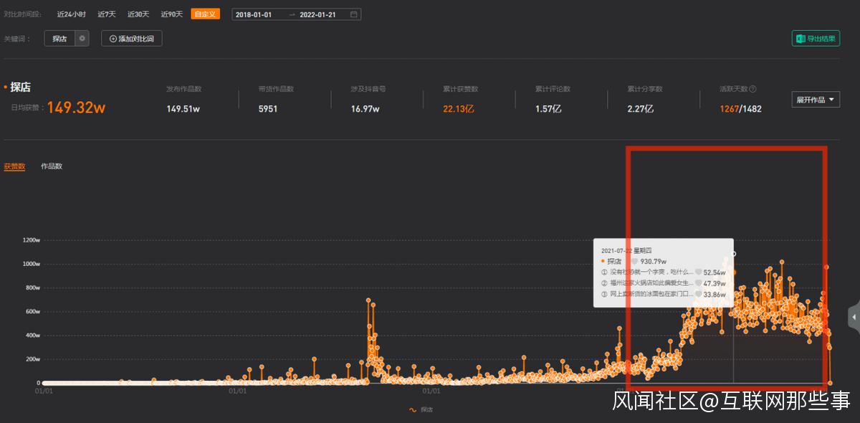Click the 47.39w second tooltip entry
This screenshot has height=423, width=860.
(715, 283)
